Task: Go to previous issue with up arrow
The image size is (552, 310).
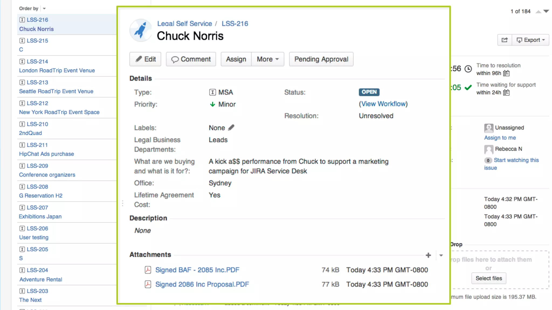Action: pyautogui.click(x=538, y=11)
